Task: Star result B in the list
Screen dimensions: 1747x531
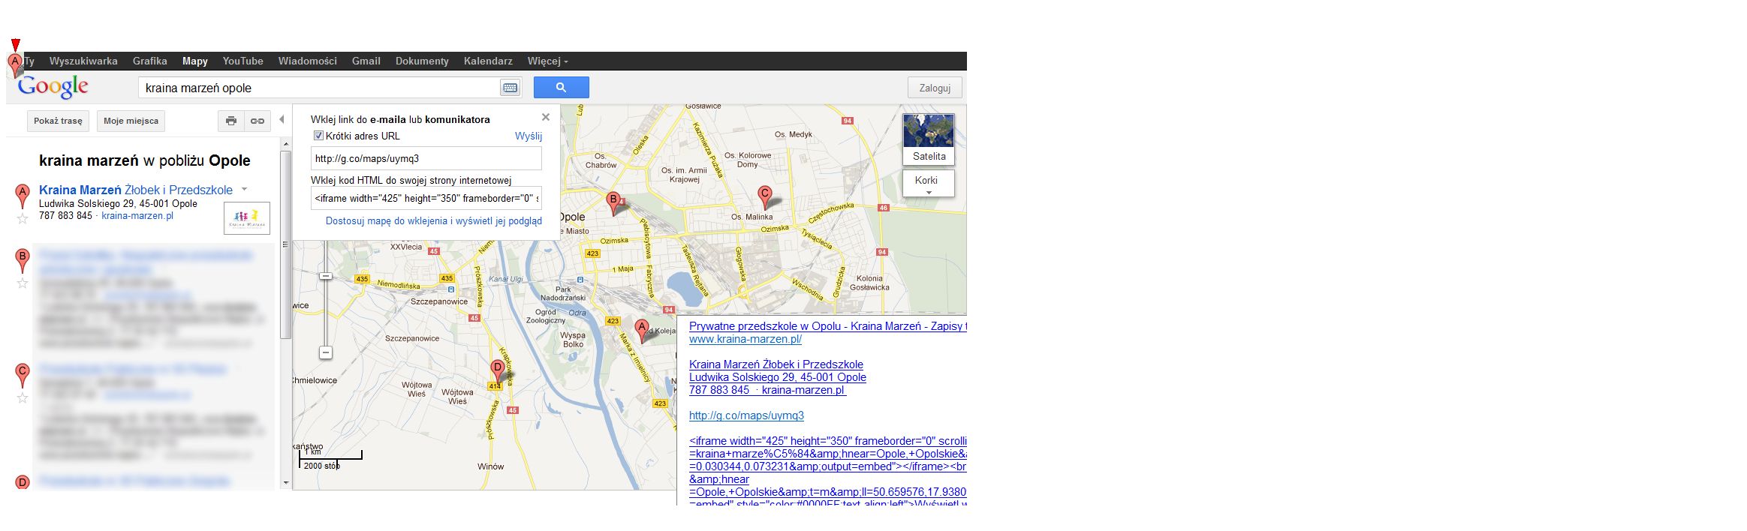Action: [23, 283]
